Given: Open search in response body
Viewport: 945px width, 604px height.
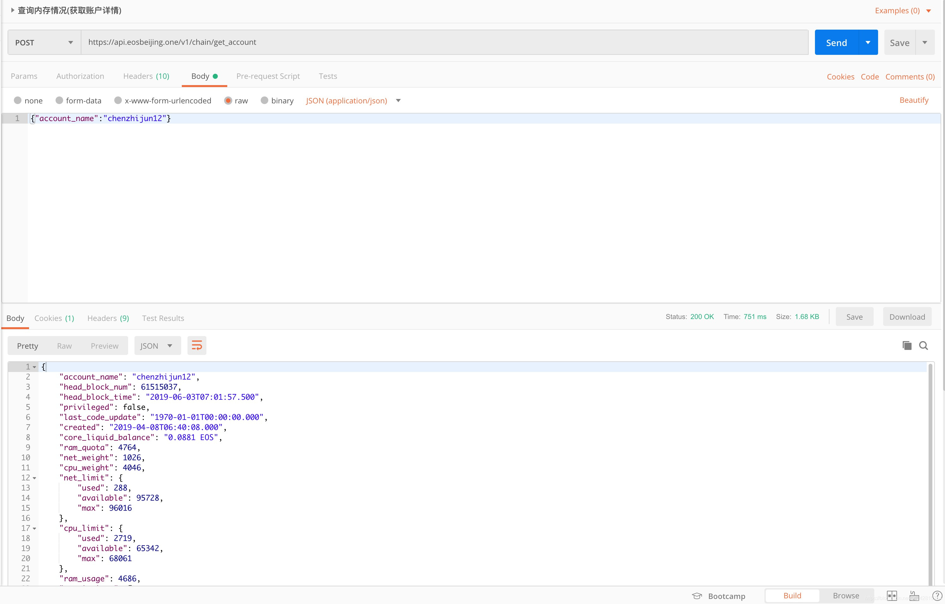Looking at the screenshot, I should pos(924,346).
